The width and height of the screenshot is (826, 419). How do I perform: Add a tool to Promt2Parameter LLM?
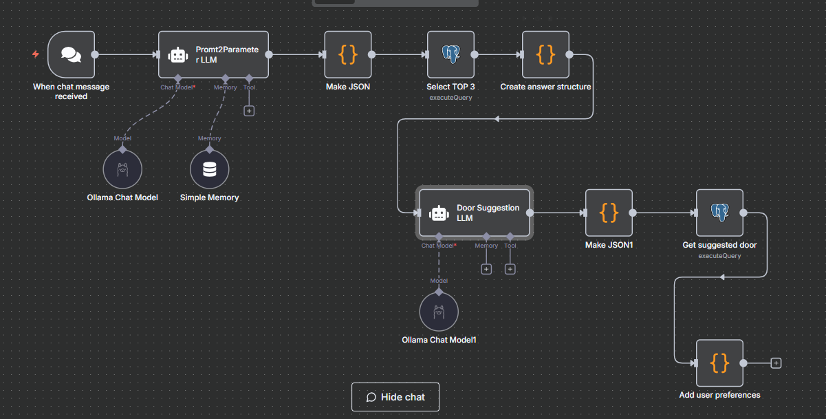[x=249, y=110]
